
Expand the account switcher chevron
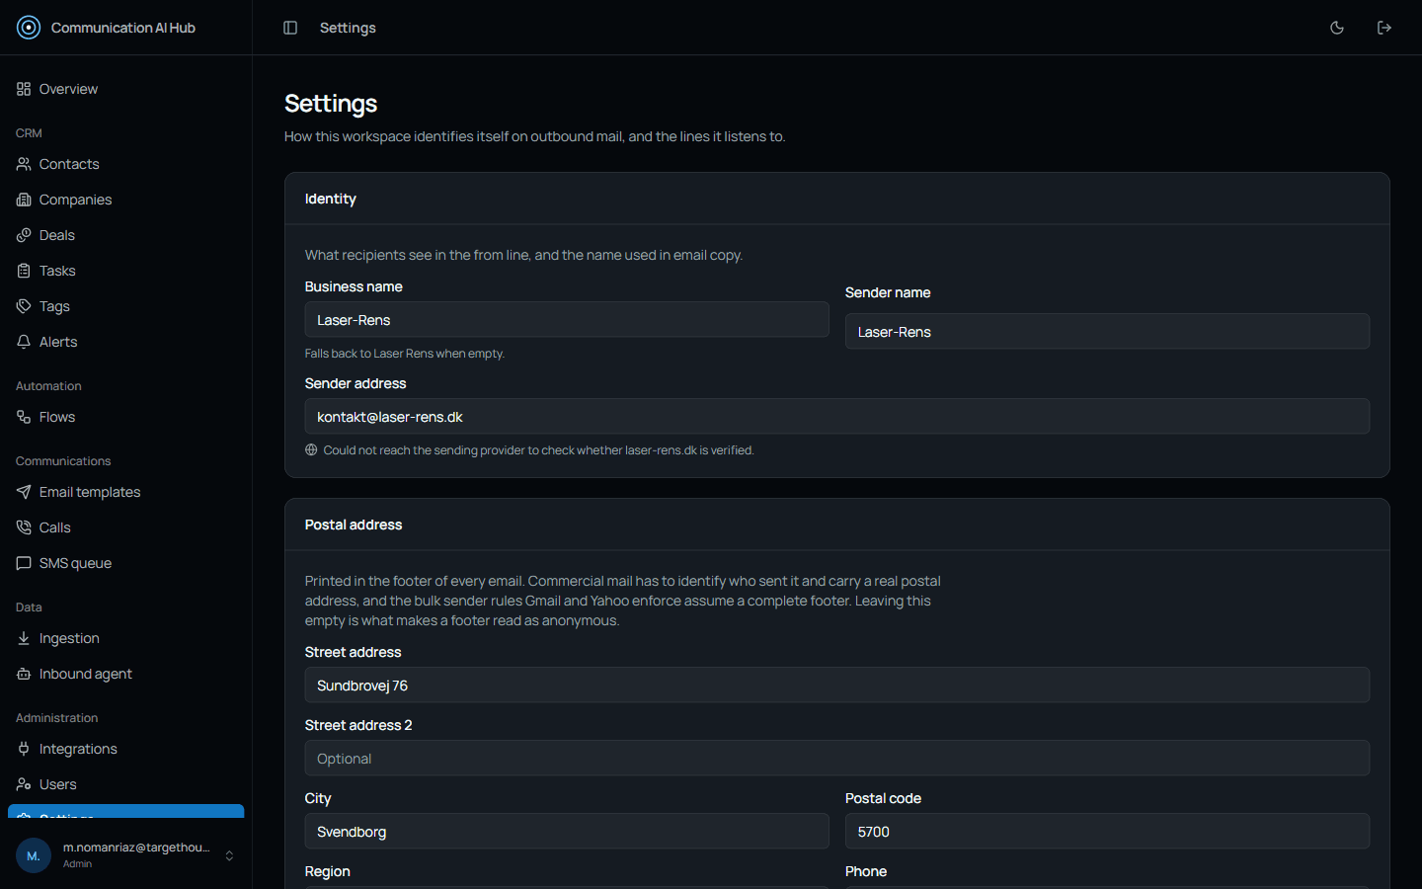click(229, 855)
